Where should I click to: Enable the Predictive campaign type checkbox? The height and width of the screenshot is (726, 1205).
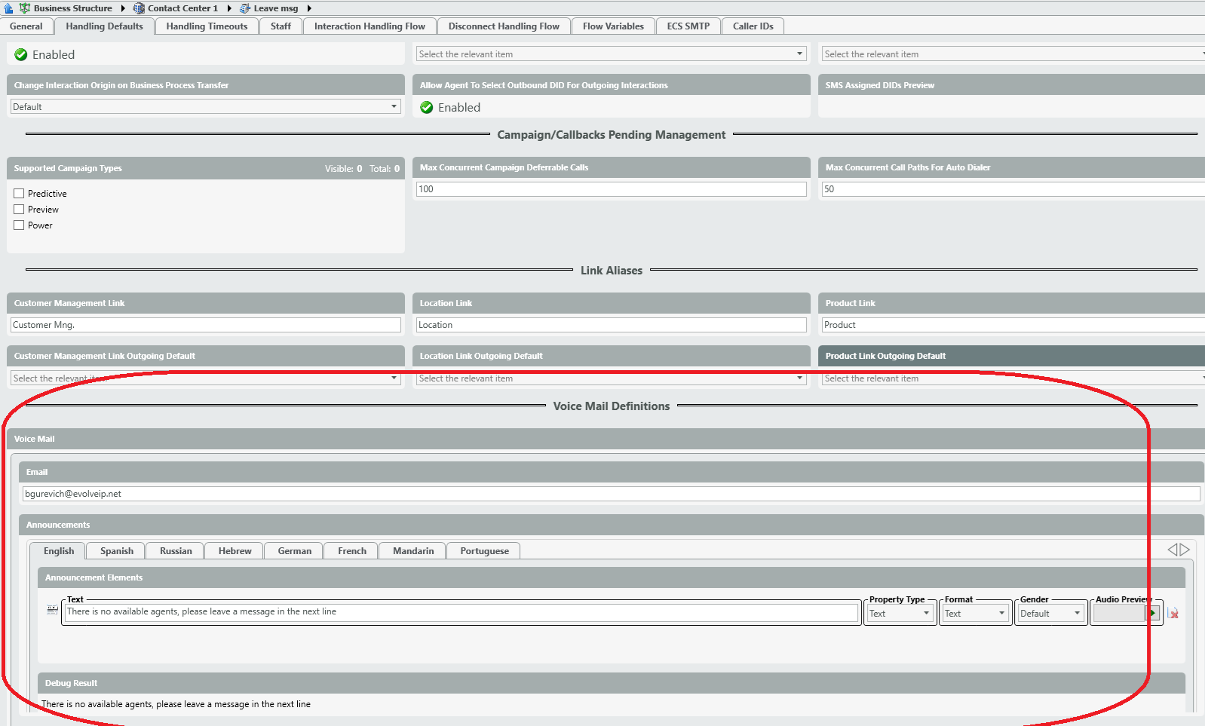point(20,194)
